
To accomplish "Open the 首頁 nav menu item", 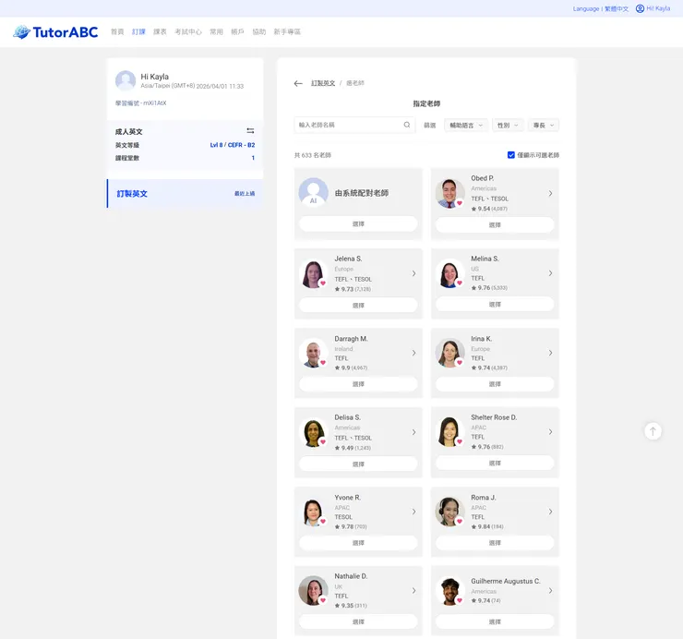I will 117,31.
